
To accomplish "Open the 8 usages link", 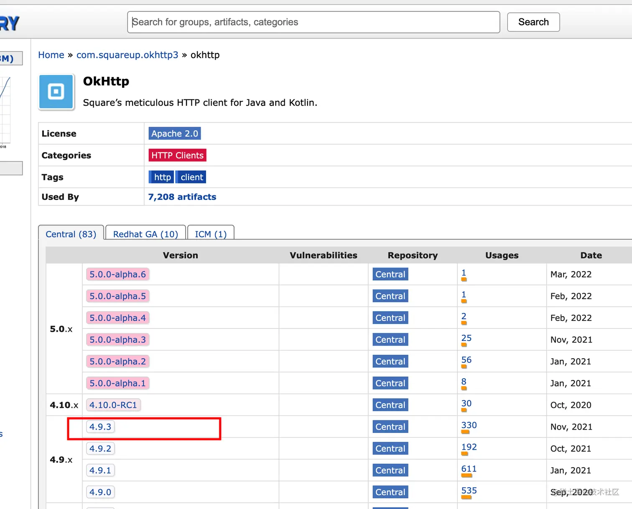I will 464,382.
